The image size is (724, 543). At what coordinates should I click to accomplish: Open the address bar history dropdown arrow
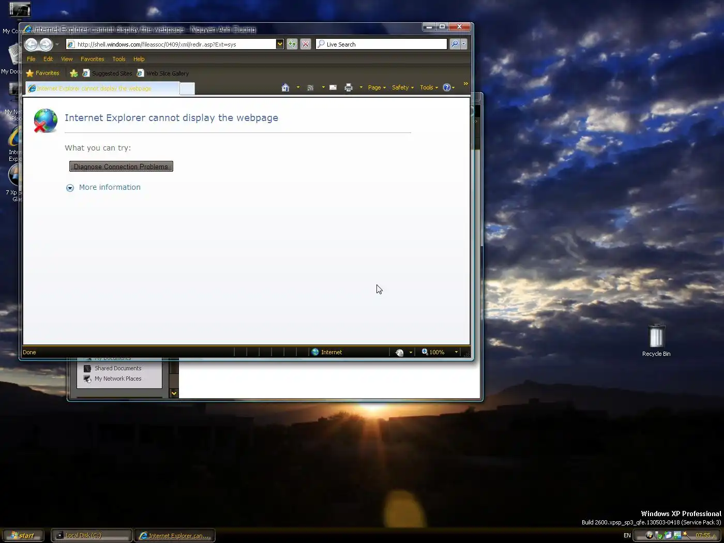click(x=280, y=44)
